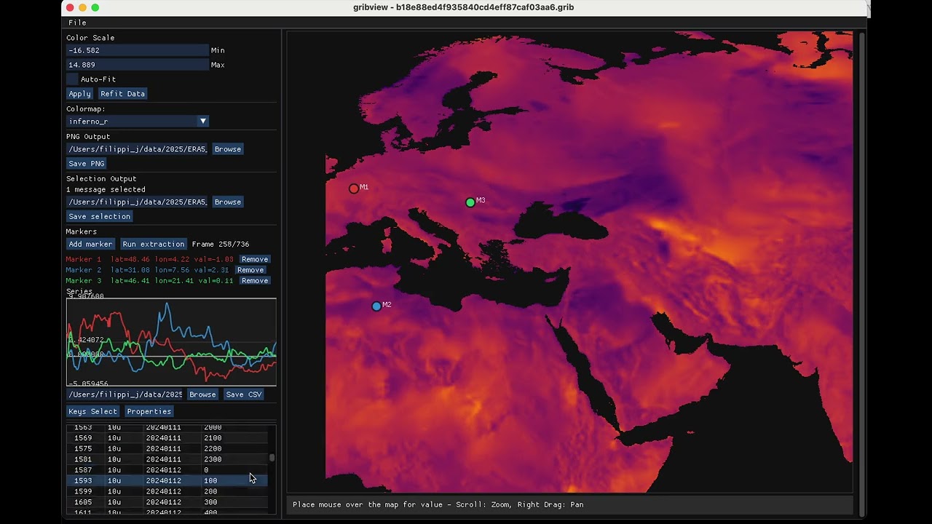Select message row 1569
Viewport: 932px width, 524px height.
(x=167, y=438)
